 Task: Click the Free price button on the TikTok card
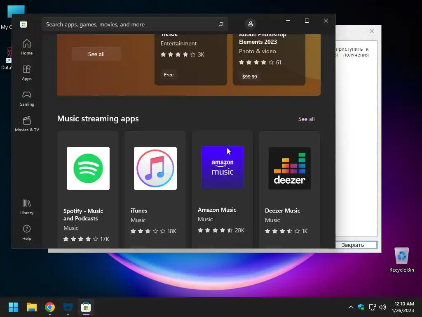point(169,75)
